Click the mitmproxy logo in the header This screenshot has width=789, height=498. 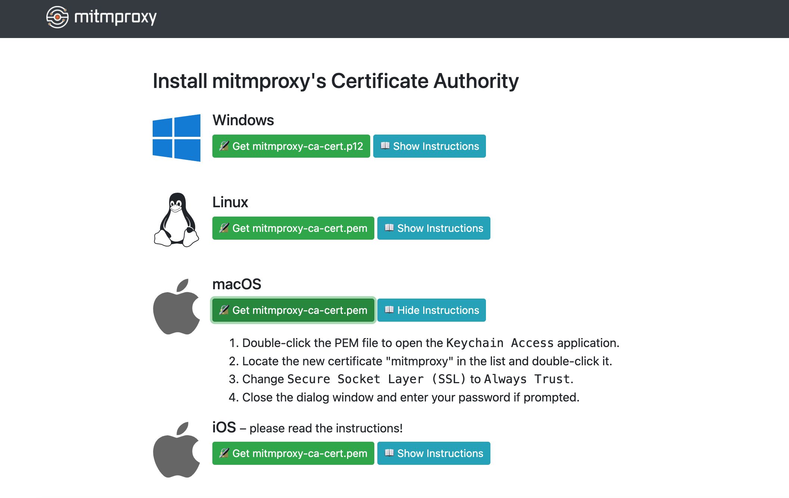[x=57, y=17]
